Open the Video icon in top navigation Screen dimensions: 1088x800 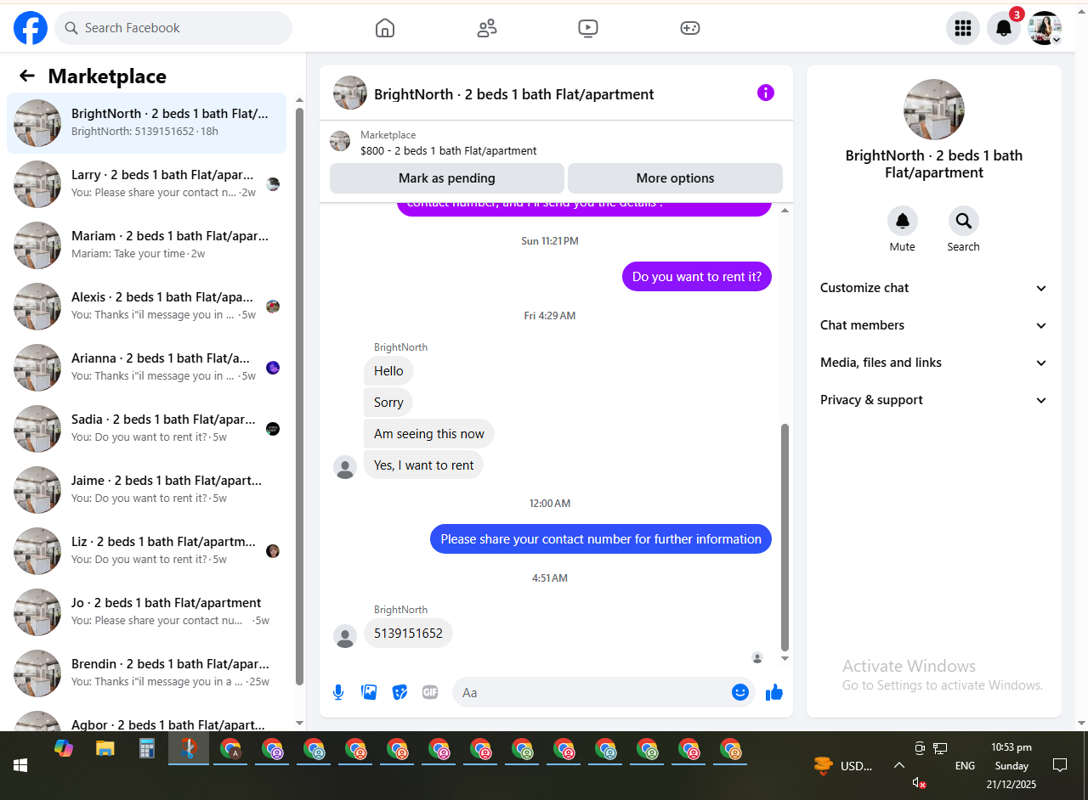[x=587, y=28]
